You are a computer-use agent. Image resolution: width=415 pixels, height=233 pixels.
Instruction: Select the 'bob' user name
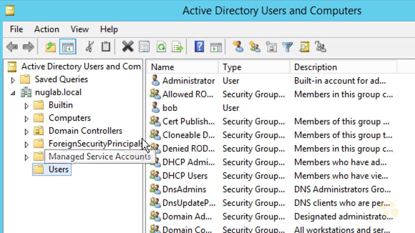170,108
